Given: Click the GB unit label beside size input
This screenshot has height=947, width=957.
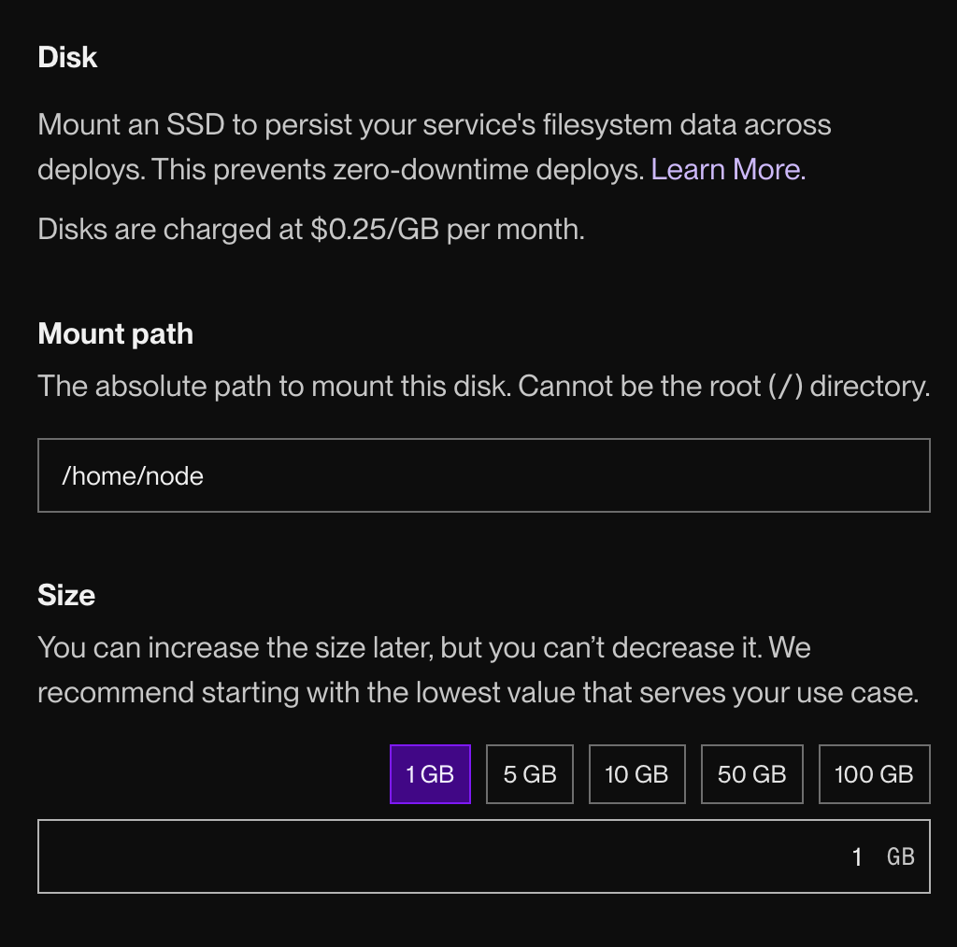Looking at the screenshot, I should (x=900, y=856).
